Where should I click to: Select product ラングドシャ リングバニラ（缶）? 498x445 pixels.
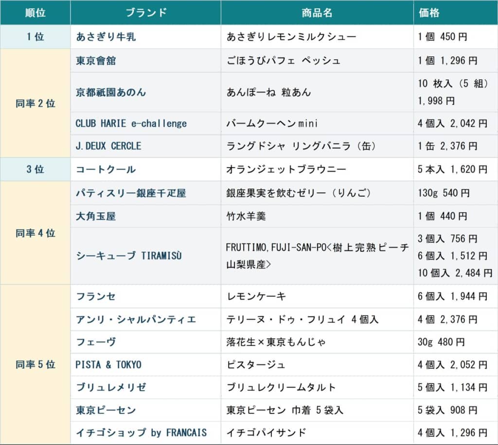[x=301, y=146]
